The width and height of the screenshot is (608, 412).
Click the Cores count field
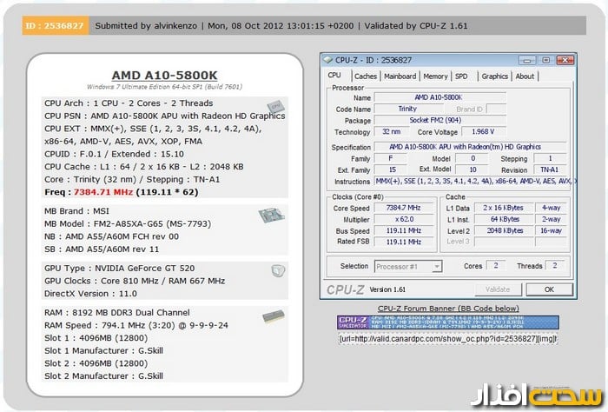click(496, 266)
